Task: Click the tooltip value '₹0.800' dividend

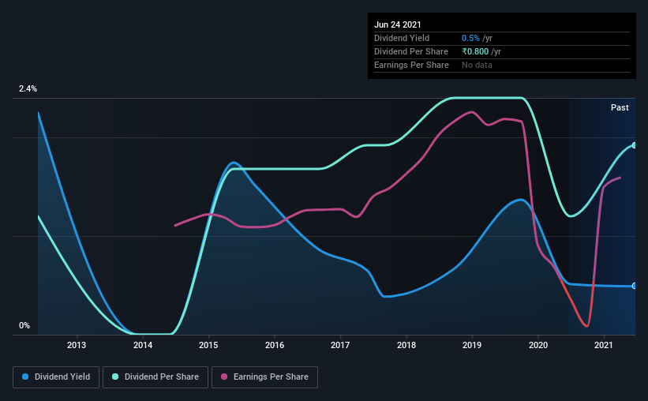Action: [x=475, y=51]
